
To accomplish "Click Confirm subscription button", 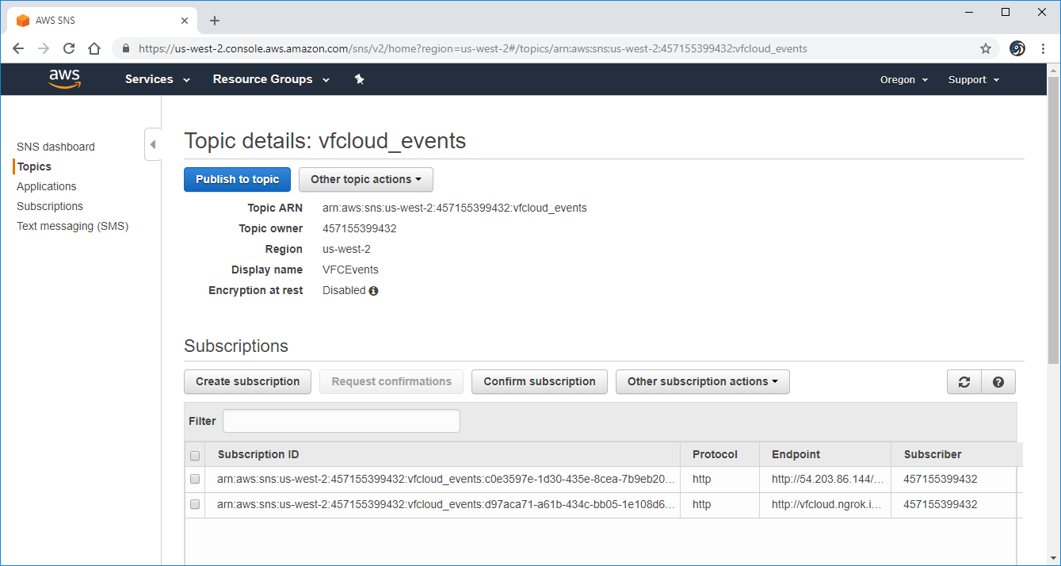I will tap(540, 382).
